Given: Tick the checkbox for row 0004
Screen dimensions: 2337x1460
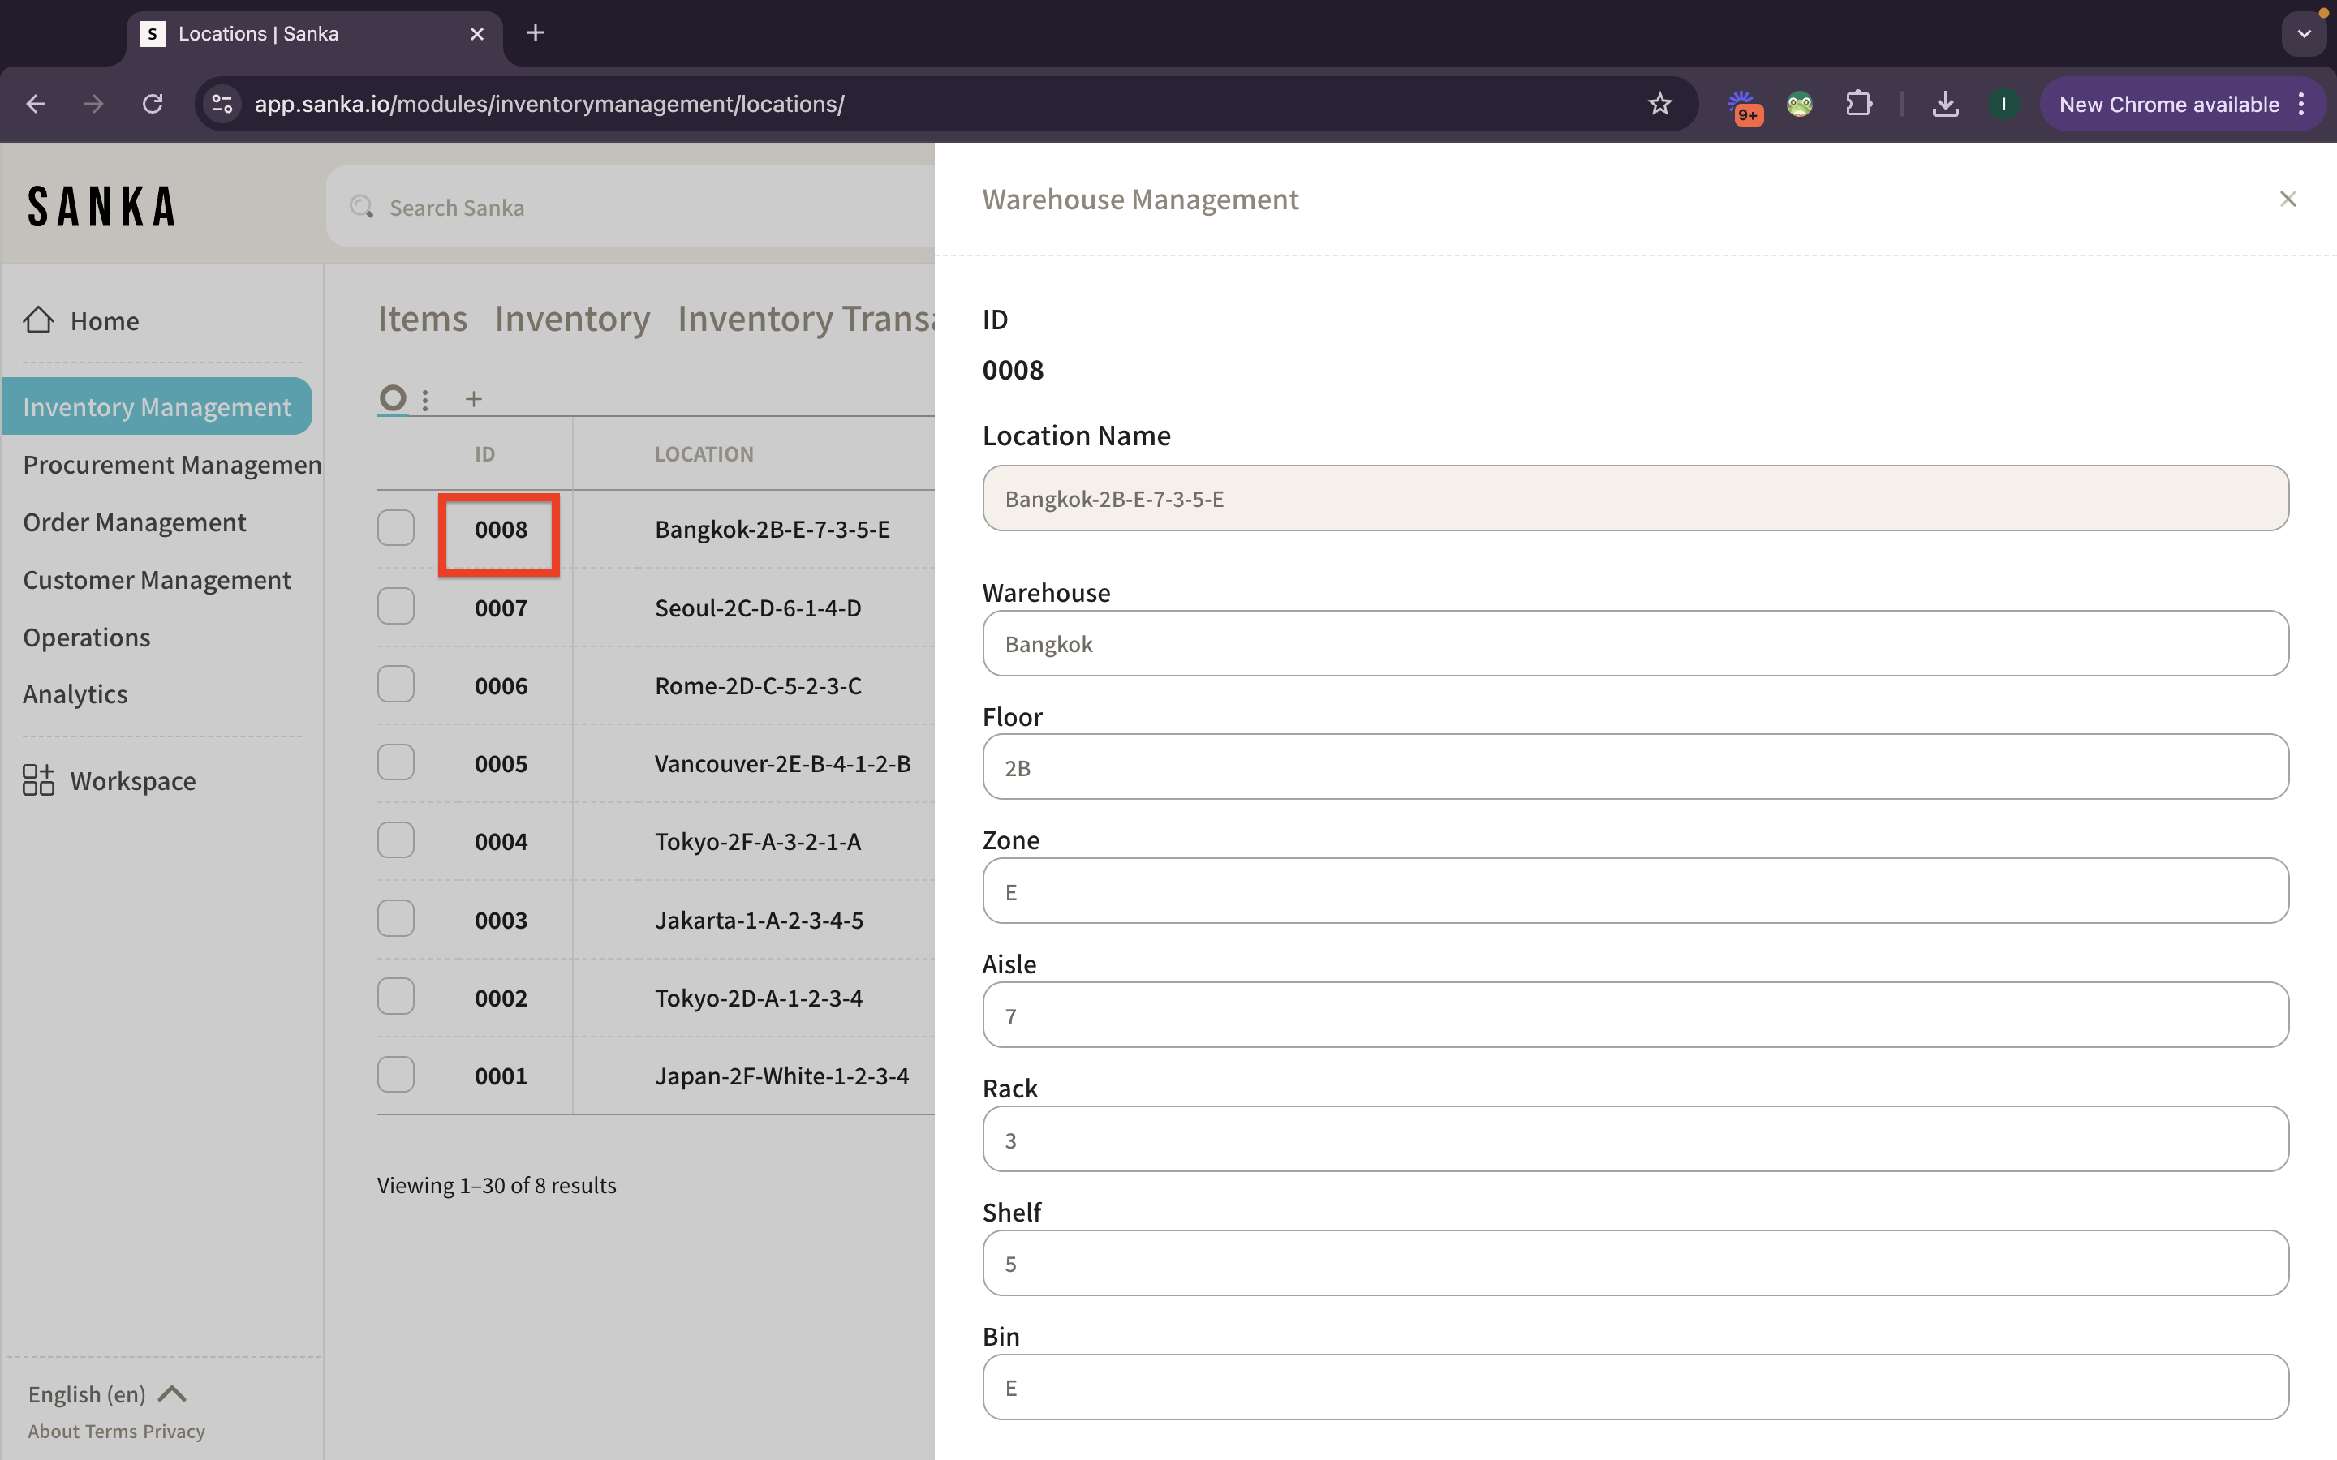Looking at the screenshot, I should coord(396,840).
